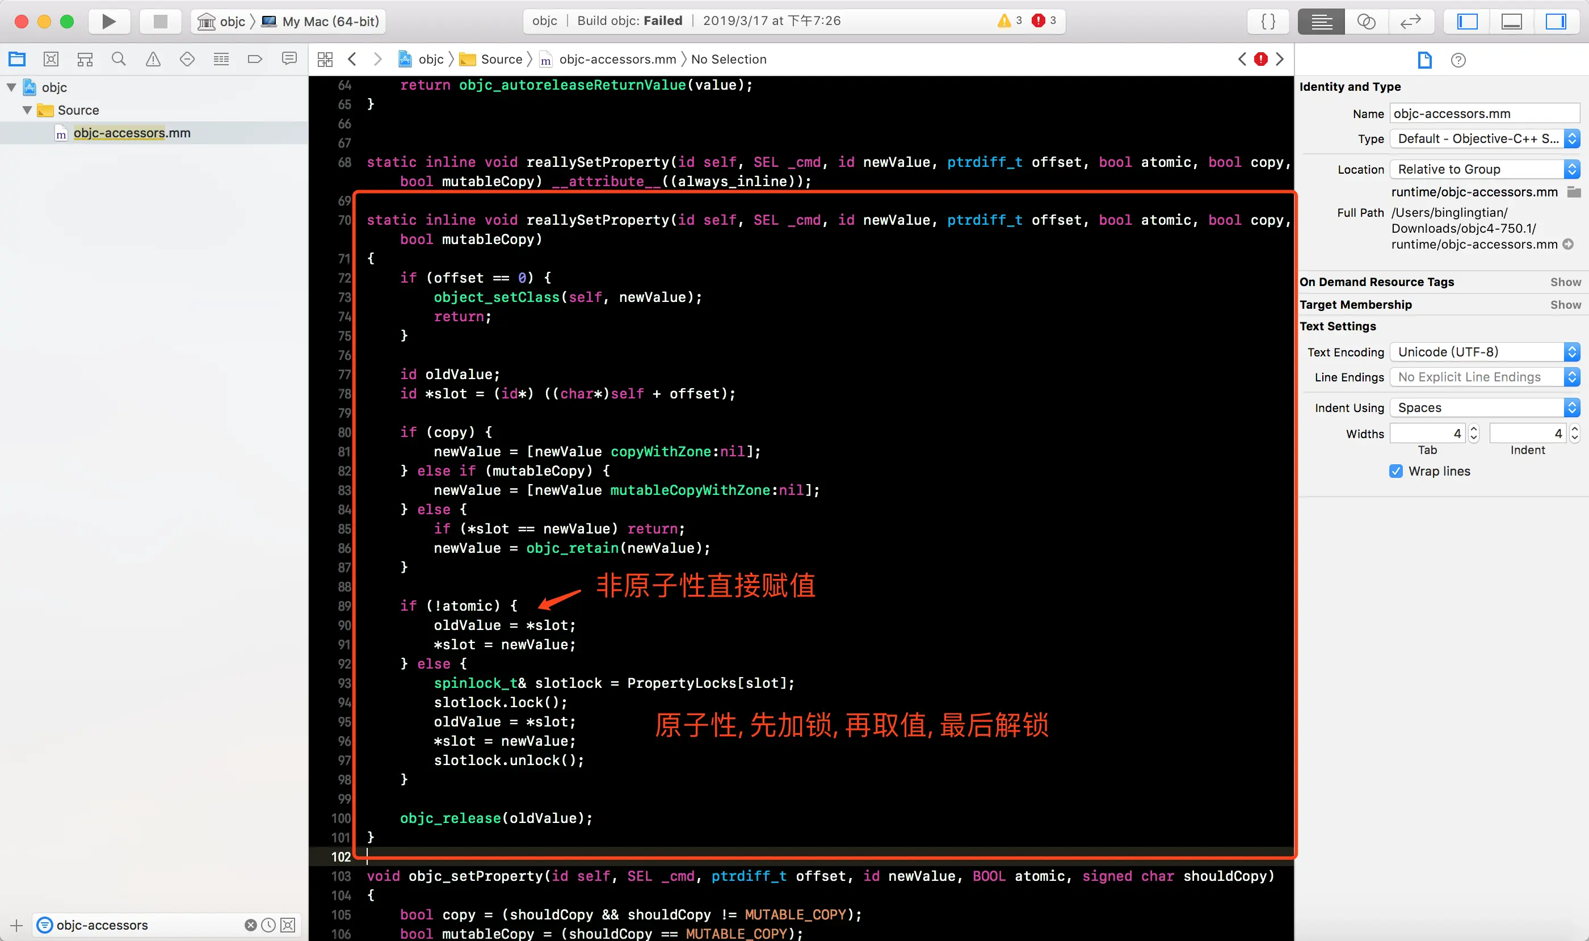Screen dimensions: 1589x941
Task: Open the related items grid menu
Action: pos(325,60)
